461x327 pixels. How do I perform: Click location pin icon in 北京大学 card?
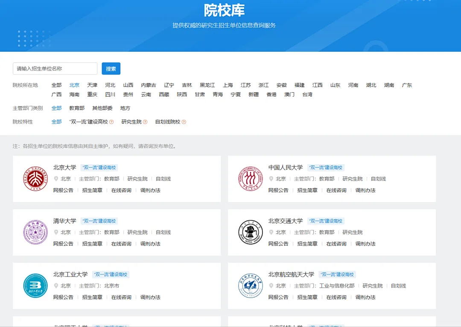pos(56,179)
